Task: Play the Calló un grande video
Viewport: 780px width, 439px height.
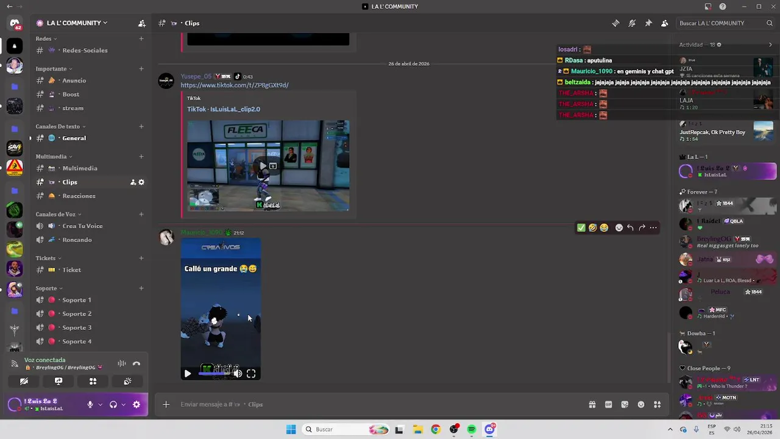Action: [x=188, y=374]
